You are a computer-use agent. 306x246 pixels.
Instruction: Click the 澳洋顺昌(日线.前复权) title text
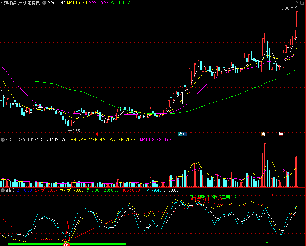[21, 3]
